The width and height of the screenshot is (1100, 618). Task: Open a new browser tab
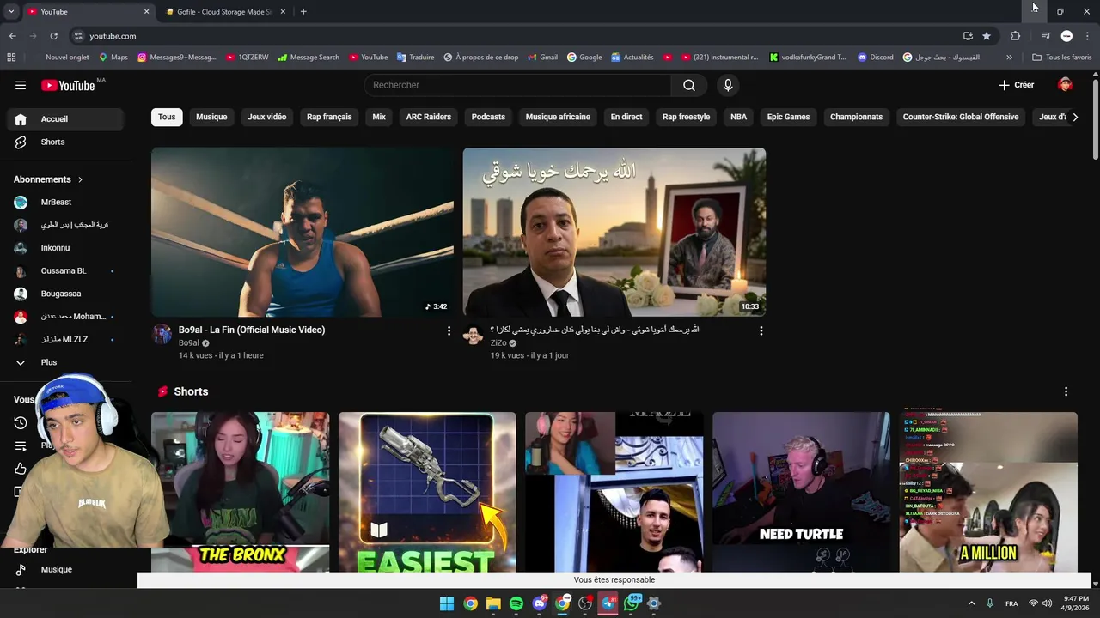click(303, 11)
